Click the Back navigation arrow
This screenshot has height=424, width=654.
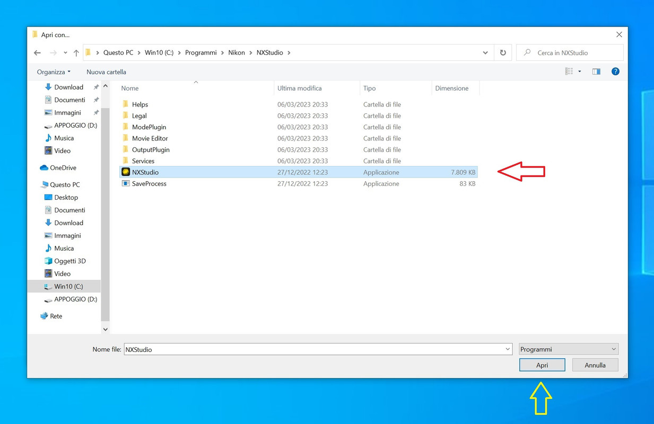[37, 53]
